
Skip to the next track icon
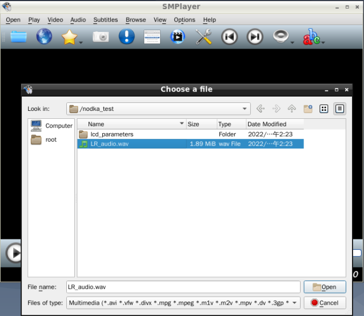(x=255, y=37)
